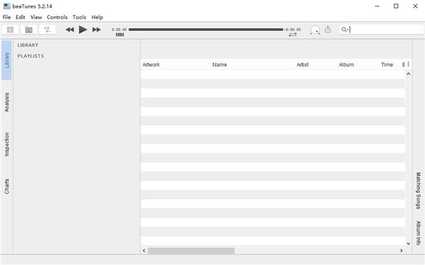Click the circular analysis dial icon
The image size is (425, 265).
[315, 30]
